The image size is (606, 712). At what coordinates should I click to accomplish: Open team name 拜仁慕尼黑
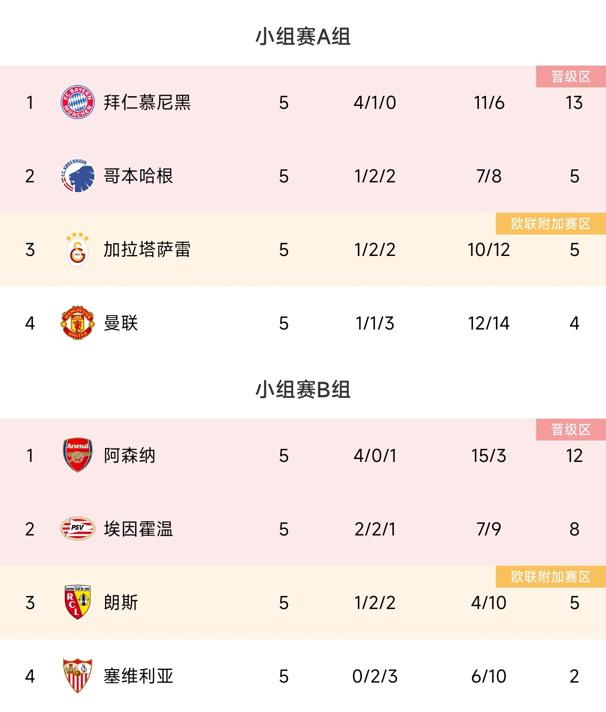(x=147, y=103)
